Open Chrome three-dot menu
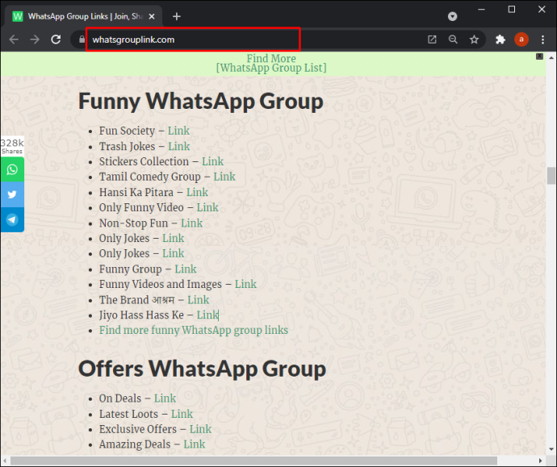 click(542, 40)
